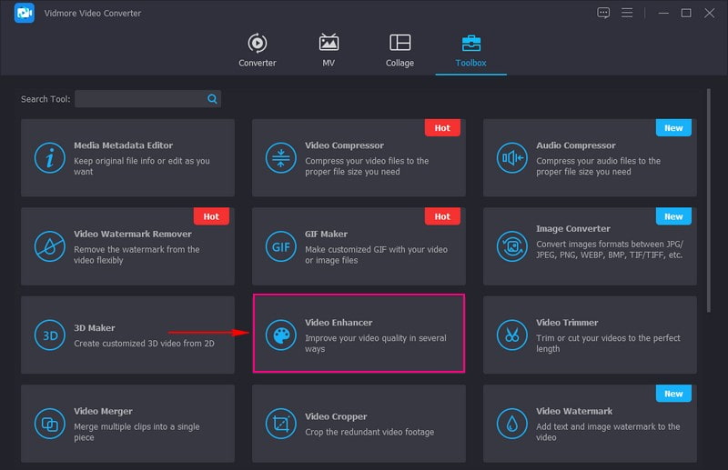Open the Collage tab
The width and height of the screenshot is (728, 470).
tap(399, 50)
